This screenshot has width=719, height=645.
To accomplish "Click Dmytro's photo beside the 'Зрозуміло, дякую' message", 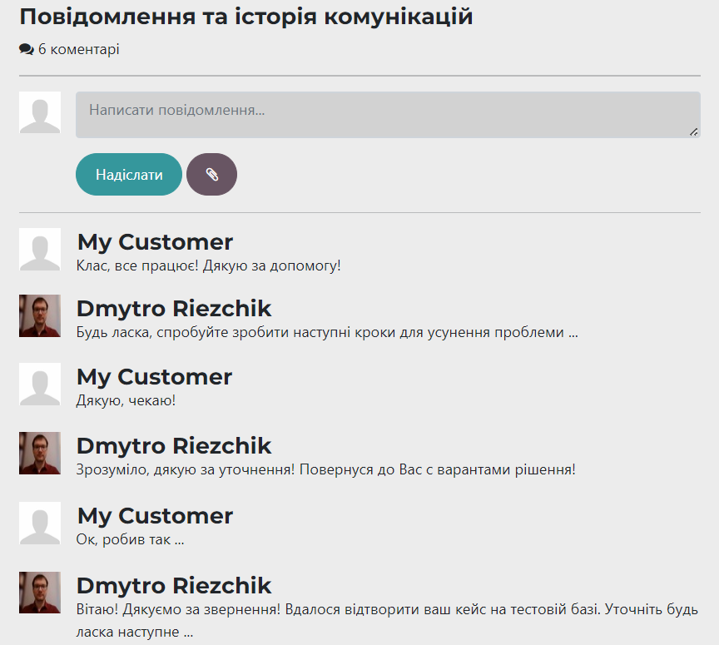I will pos(40,453).
